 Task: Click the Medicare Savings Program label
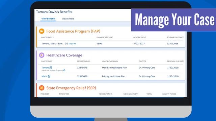[52, 70]
